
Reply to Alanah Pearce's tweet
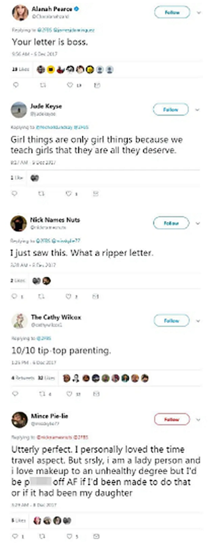(x=15, y=85)
